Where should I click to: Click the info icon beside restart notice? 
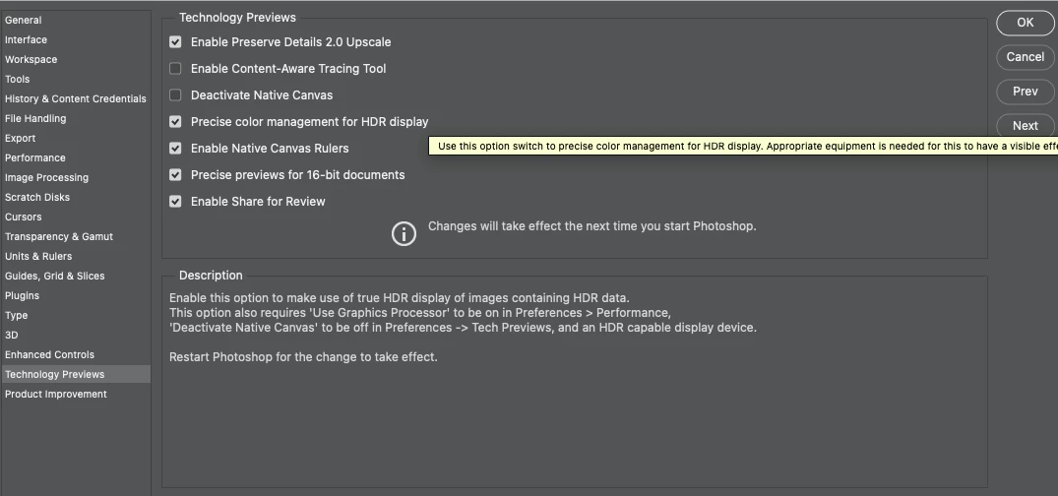(404, 234)
